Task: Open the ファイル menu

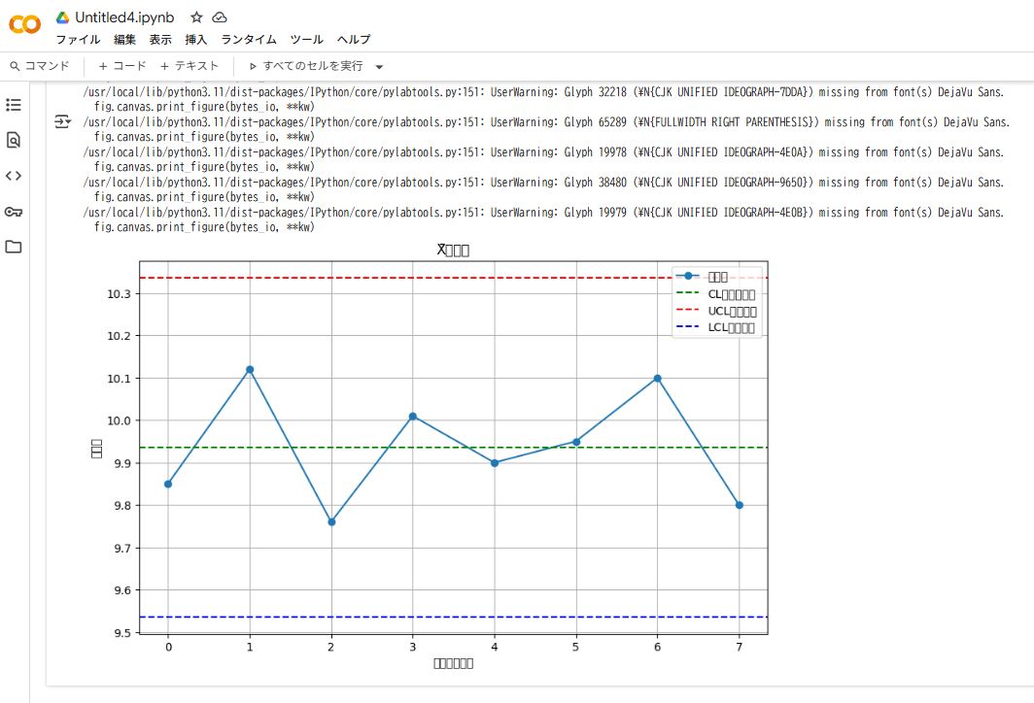Action: 78,40
